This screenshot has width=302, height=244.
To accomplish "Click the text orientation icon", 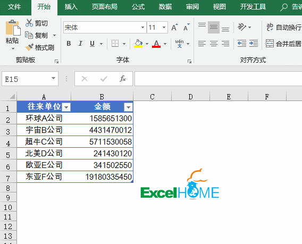I will point(242,27).
